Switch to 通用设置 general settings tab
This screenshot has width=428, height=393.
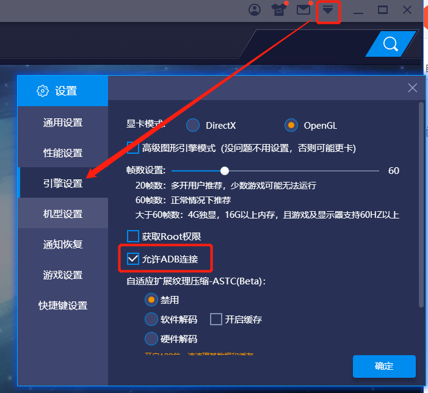pos(63,123)
